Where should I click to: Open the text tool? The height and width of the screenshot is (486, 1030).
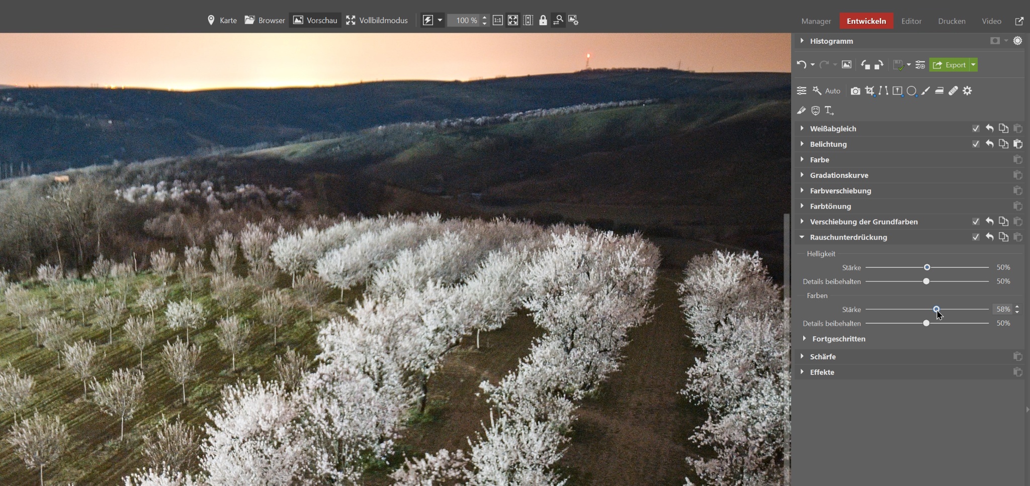tap(829, 111)
